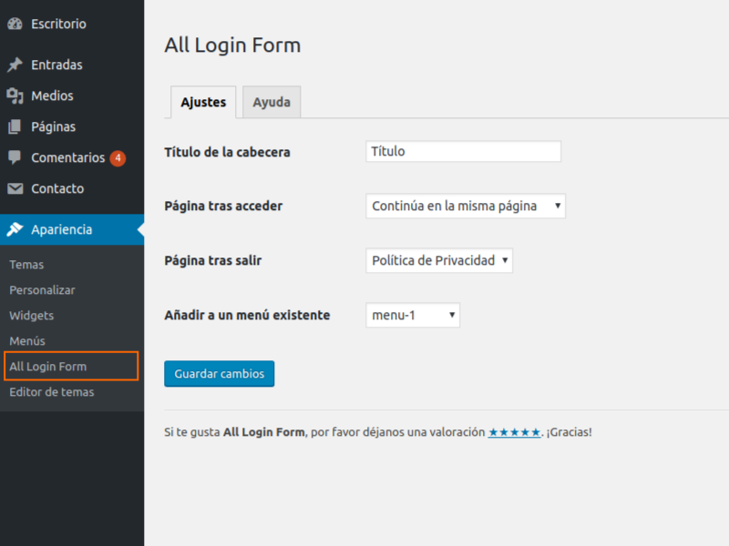Click the Página tras salir label

pos(213,260)
